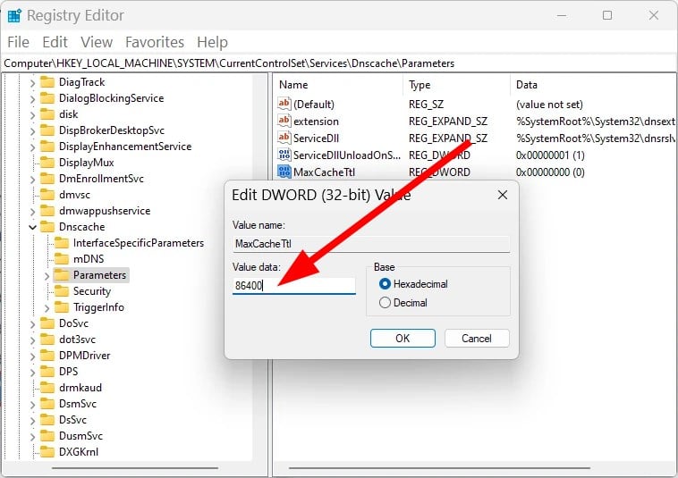The width and height of the screenshot is (678, 478).
Task: Click the registry path address bar
Action: (339, 63)
